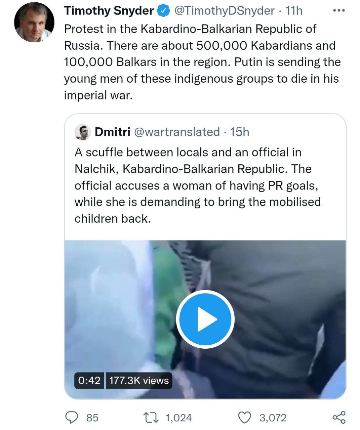Open the three-dot more options menu
Image resolution: width=360 pixels, height=430 pixels.
[339, 11]
